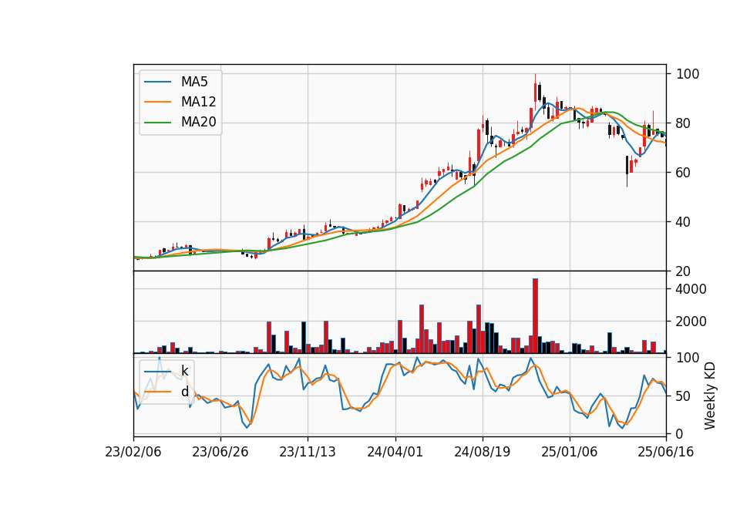Click the KD axis label 0
740x532 pixels.
pos(680,434)
